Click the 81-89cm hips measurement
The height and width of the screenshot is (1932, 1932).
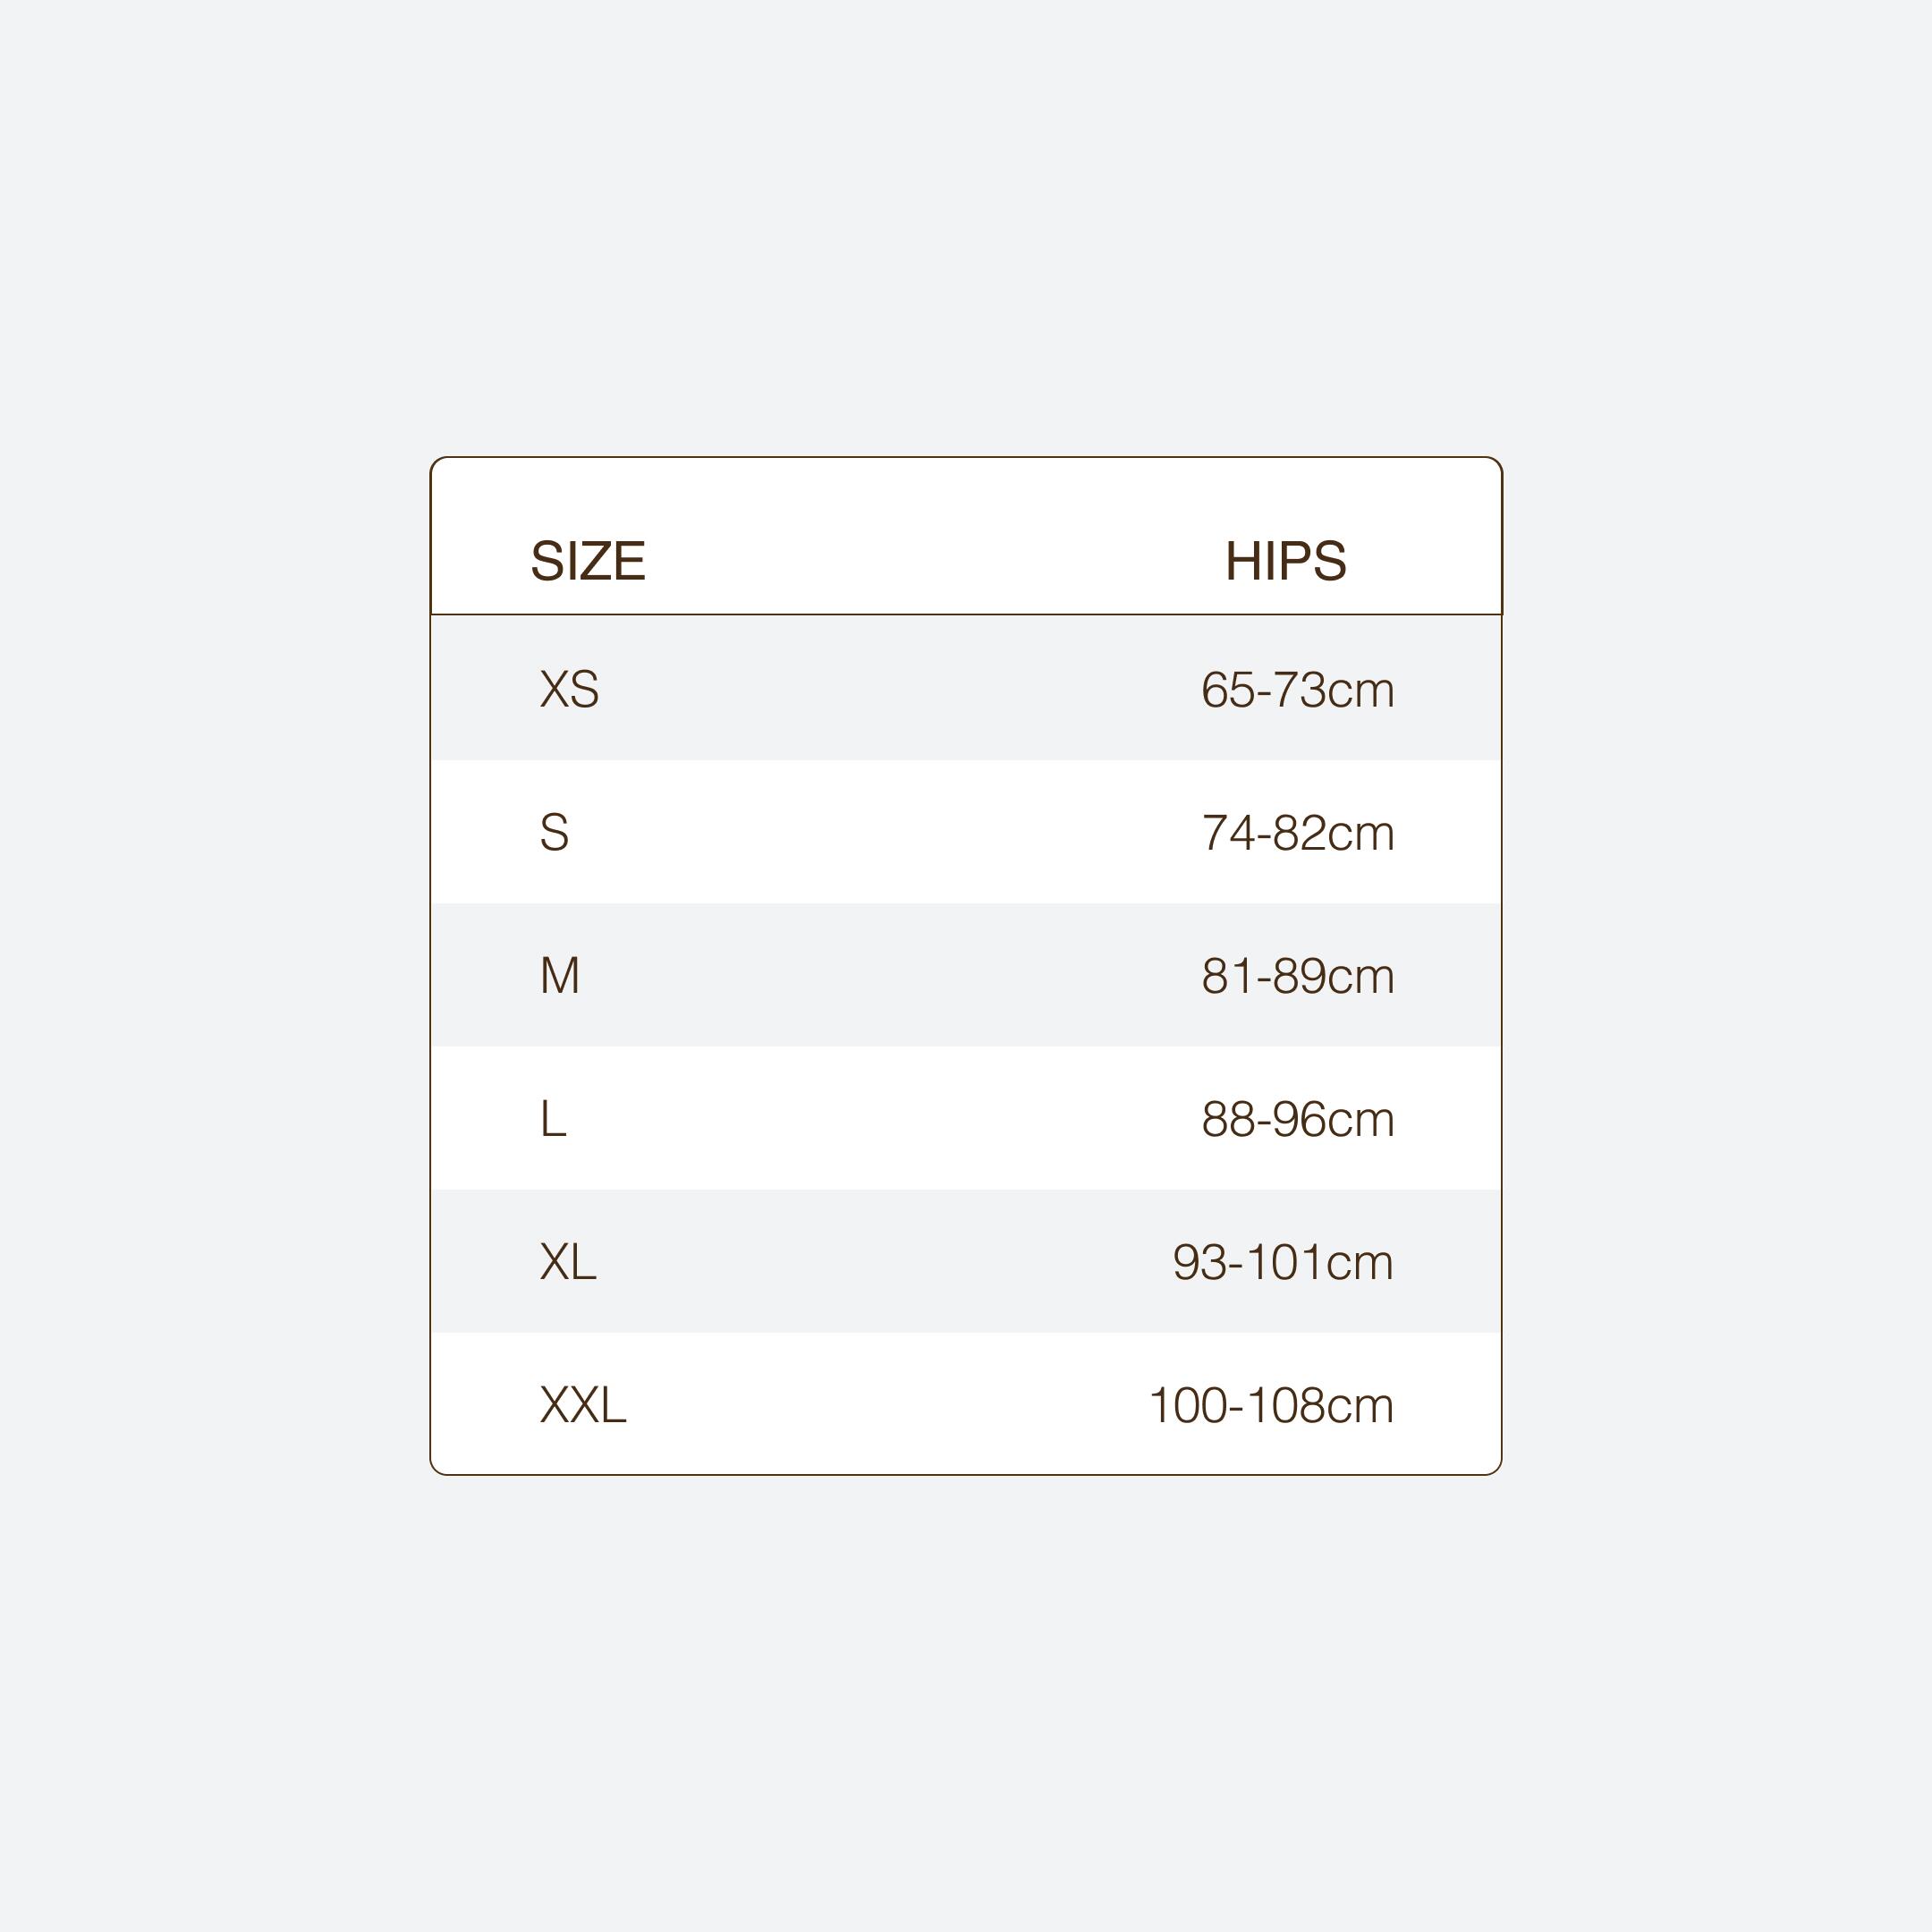1297,976
